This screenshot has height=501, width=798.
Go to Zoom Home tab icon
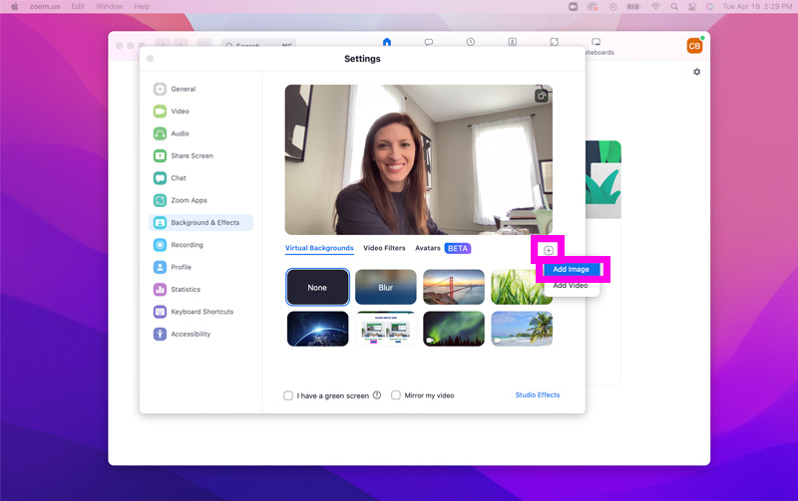coord(387,42)
